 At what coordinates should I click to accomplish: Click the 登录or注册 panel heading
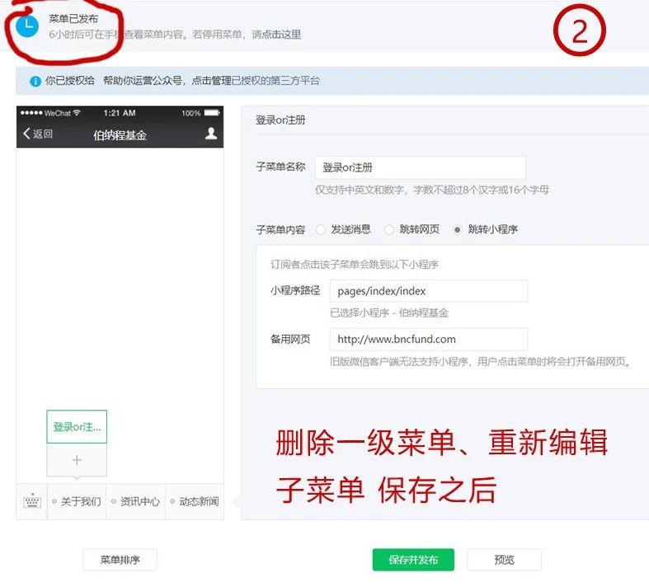click(280, 120)
